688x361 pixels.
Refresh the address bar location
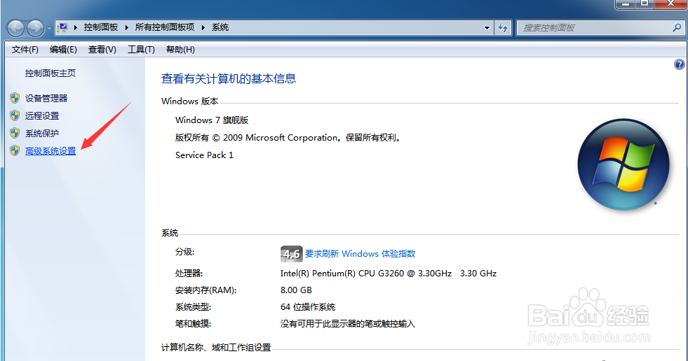(x=503, y=27)
